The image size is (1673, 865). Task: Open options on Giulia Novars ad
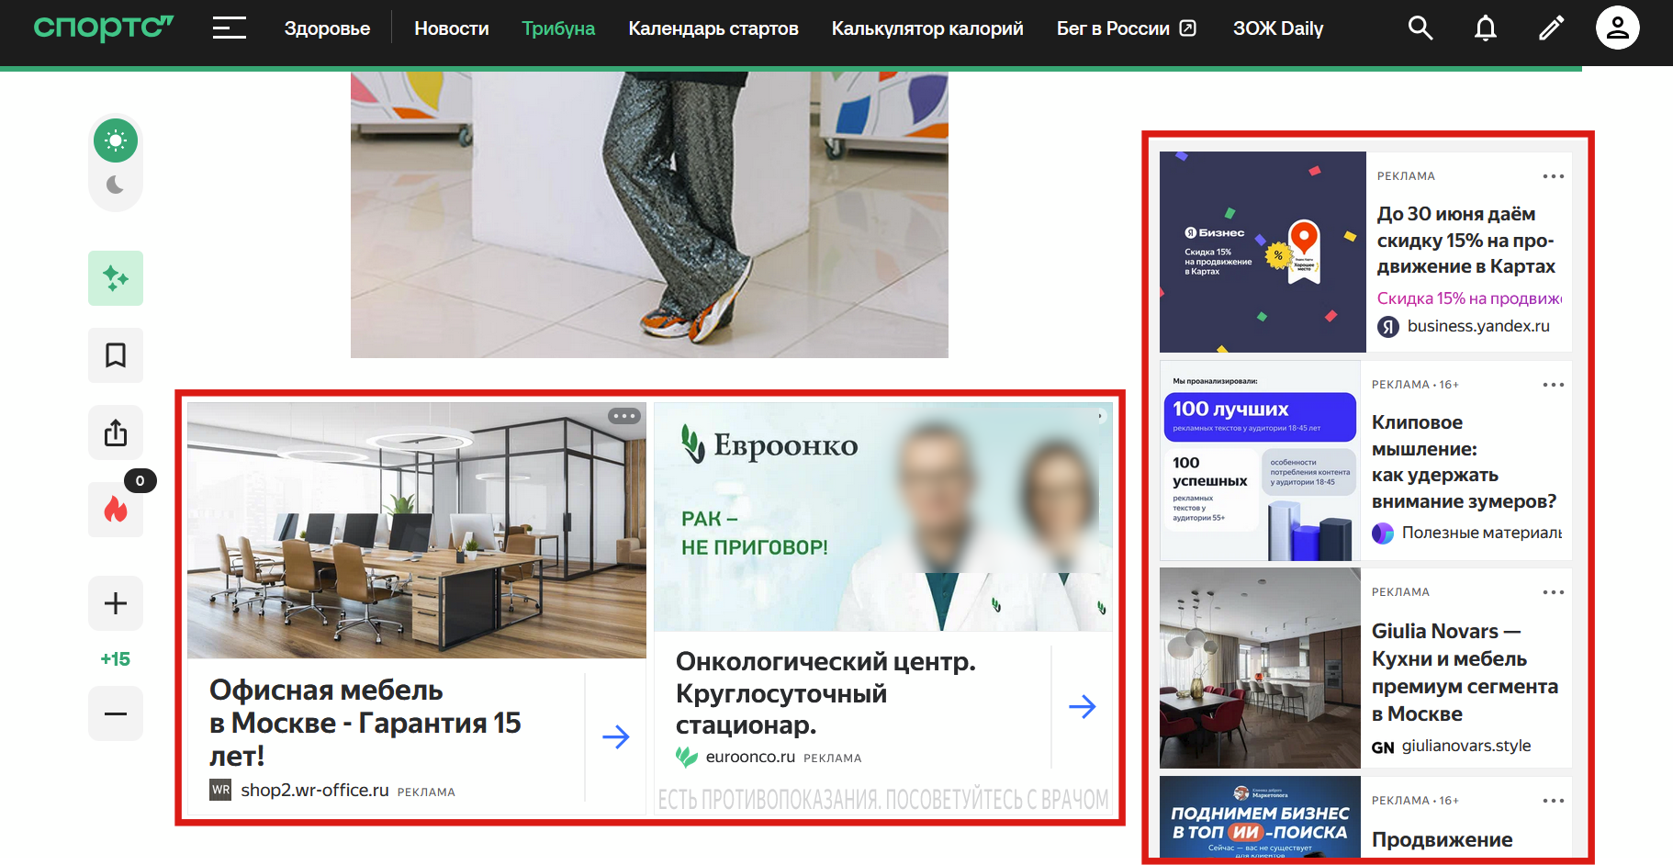pyautogui.click(x=1554, y=592)
